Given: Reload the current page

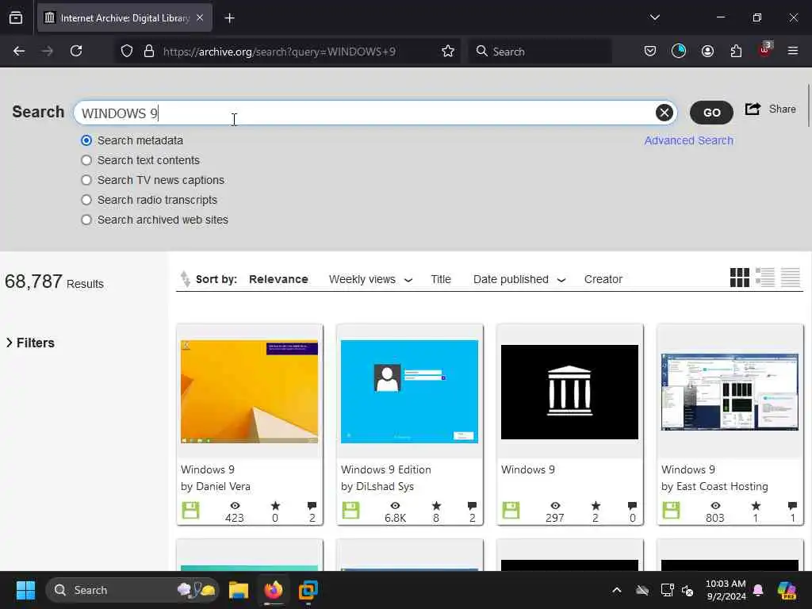Looking at the screenshot, I should coord(76,51).
